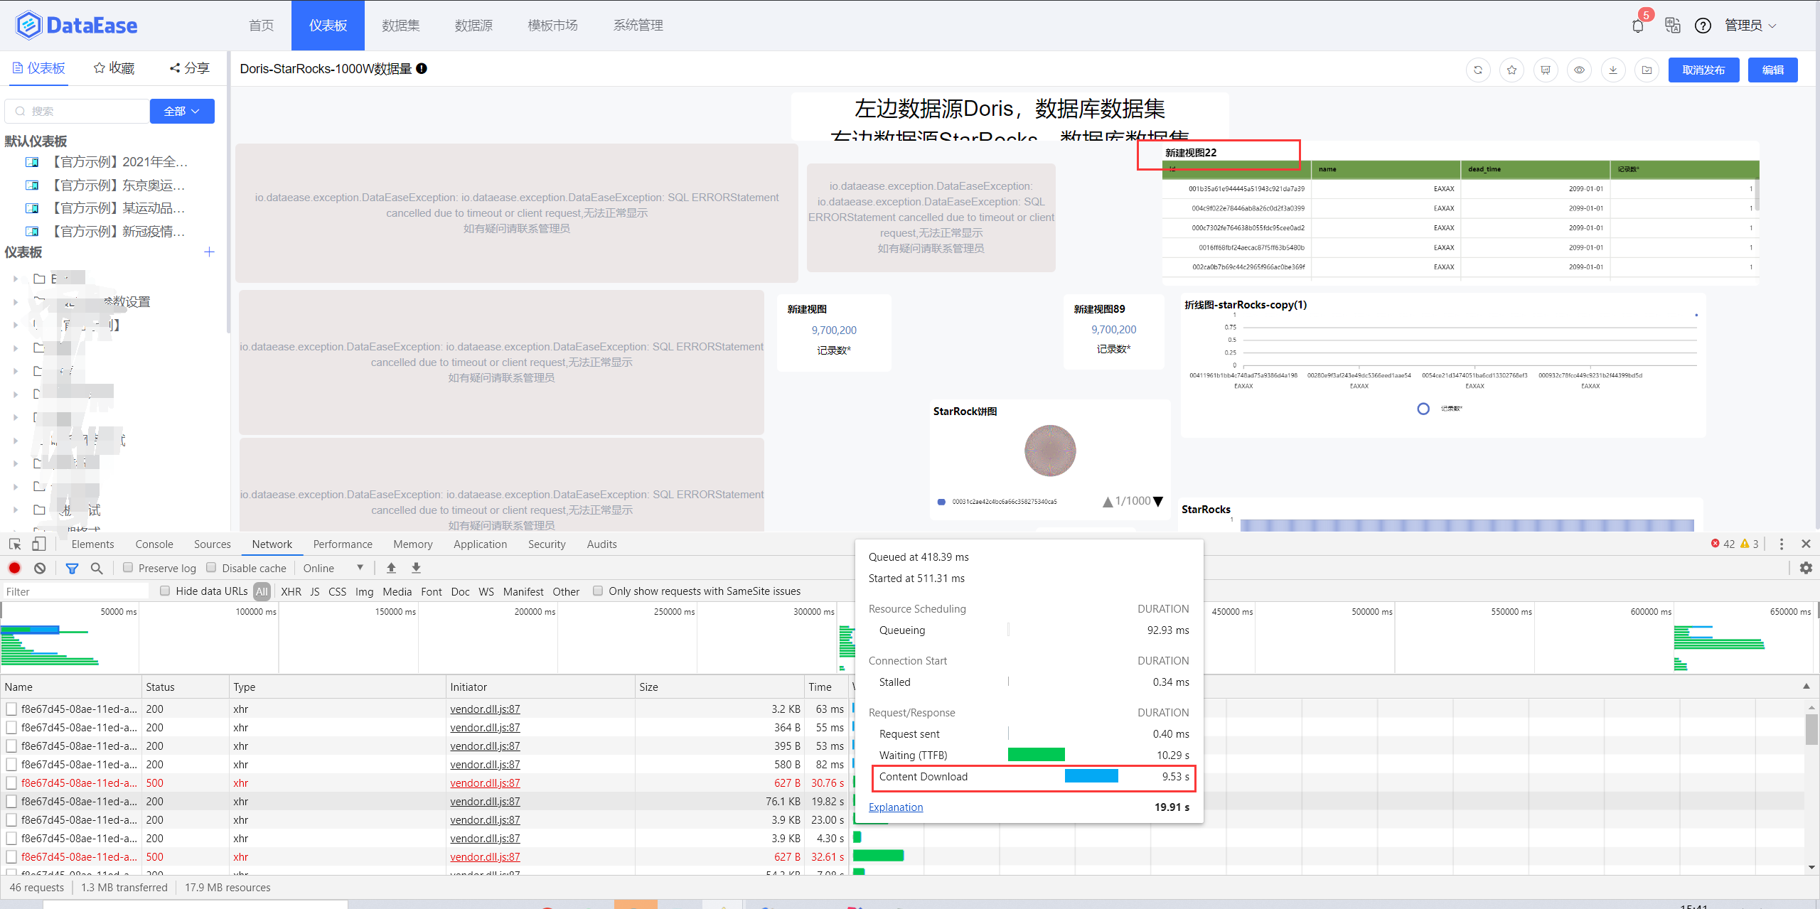The height and width of the screenshot is (909, 1820).
Task: Switch to the Console tab in DevTools
Action: click(x=154, y=544)
